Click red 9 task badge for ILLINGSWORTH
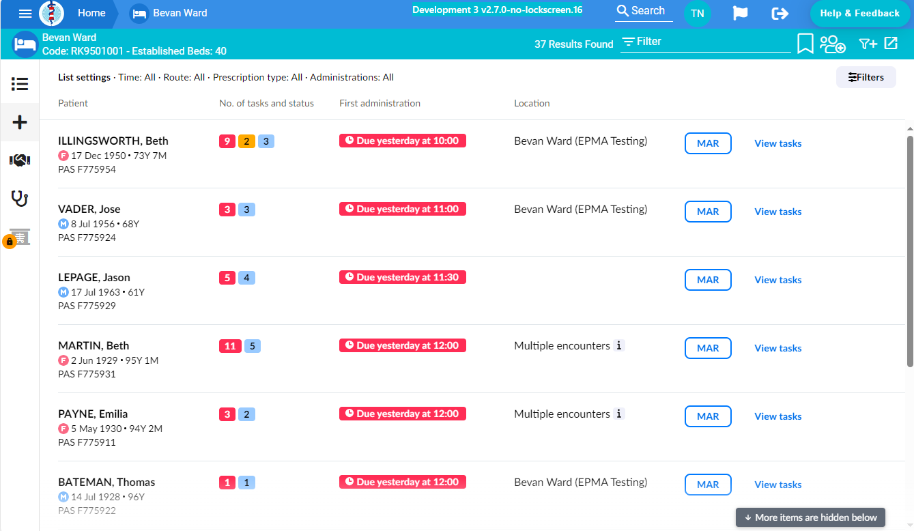 coord(227,141)
